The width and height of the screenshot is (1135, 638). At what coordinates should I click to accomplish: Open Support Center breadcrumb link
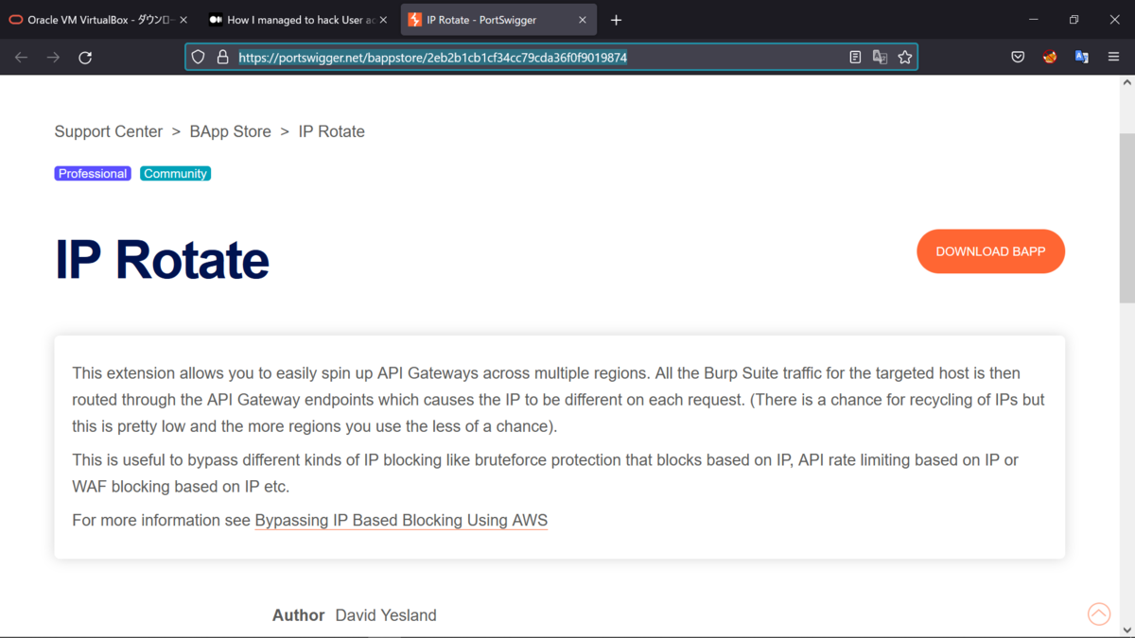109,131
